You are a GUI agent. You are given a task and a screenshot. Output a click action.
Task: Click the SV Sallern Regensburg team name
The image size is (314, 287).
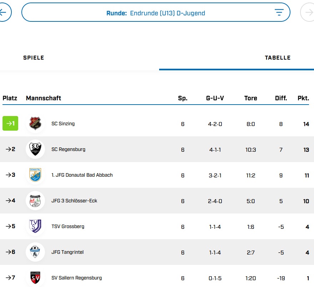pyautogui.click(x=76, y=278)
